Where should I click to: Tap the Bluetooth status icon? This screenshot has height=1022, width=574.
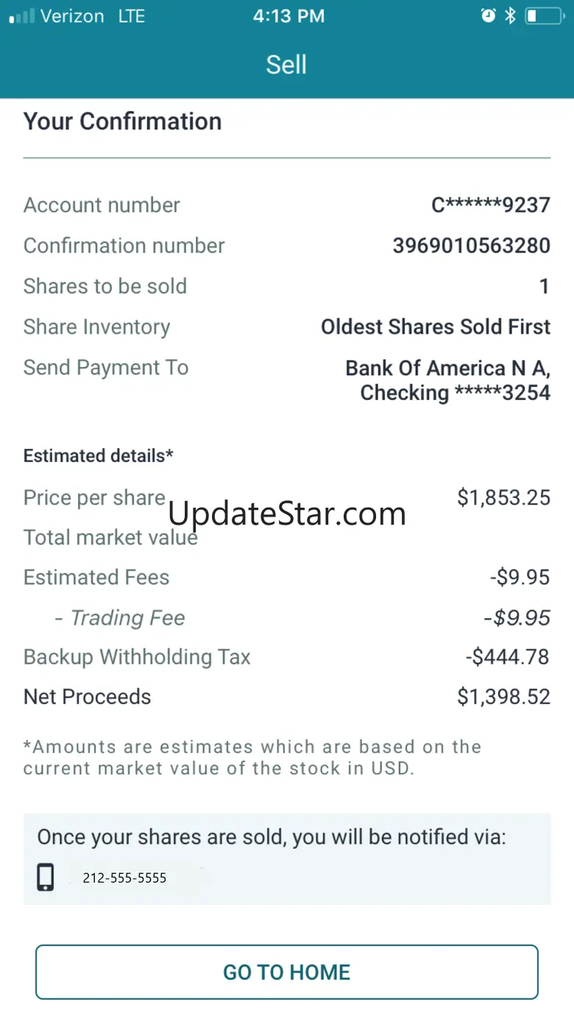coord(510,15)
